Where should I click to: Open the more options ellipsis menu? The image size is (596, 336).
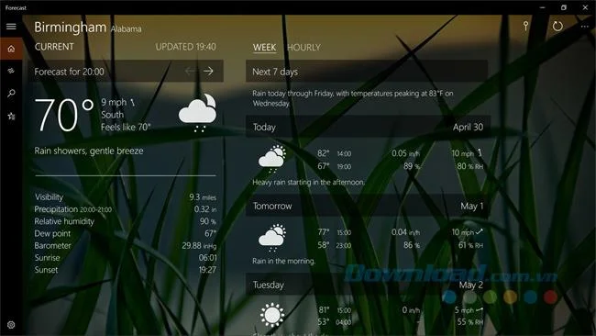coord(585,27)
